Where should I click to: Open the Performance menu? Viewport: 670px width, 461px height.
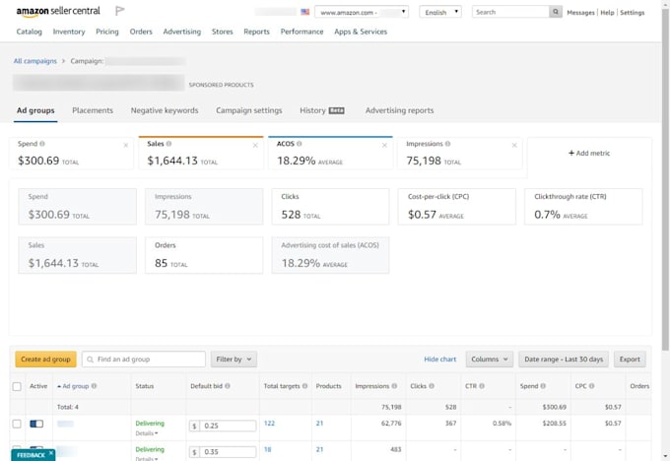pyautogui.click(x=301, y=32)
